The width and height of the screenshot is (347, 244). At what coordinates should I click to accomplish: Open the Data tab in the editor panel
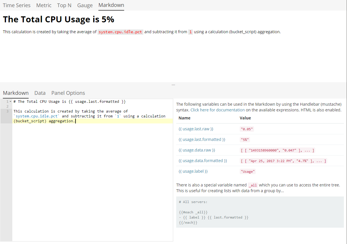pyautogui.click(x=40, y=93)
